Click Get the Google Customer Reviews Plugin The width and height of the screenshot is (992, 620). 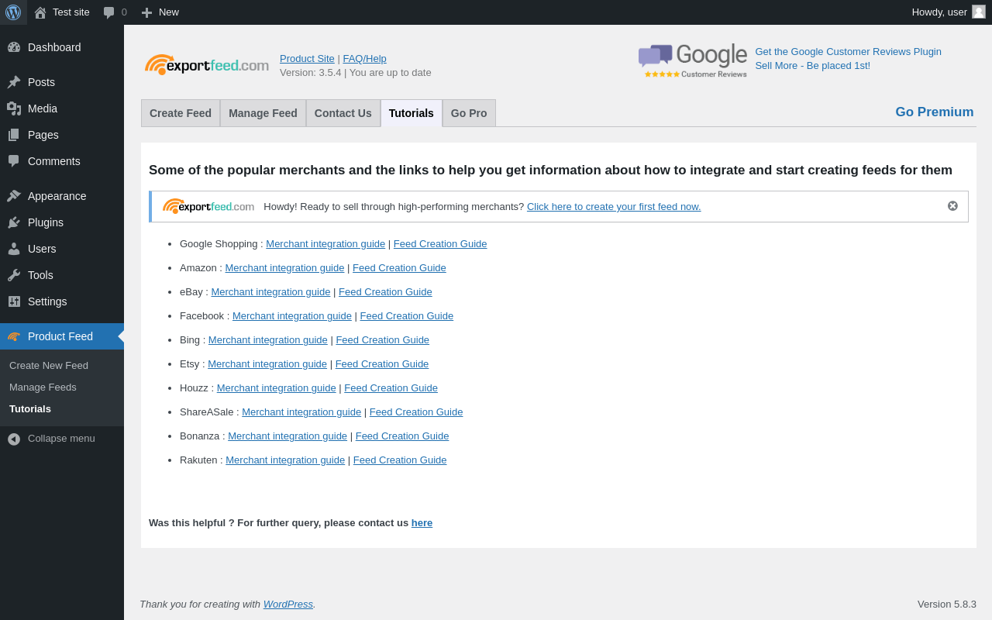pyautogui.click(x=848, y=52)
